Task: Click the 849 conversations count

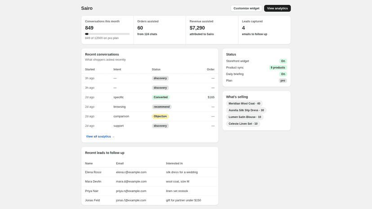Action: pos(89,28)
